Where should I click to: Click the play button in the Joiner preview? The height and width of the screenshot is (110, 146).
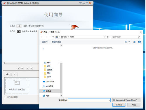(x=18, y=68)
